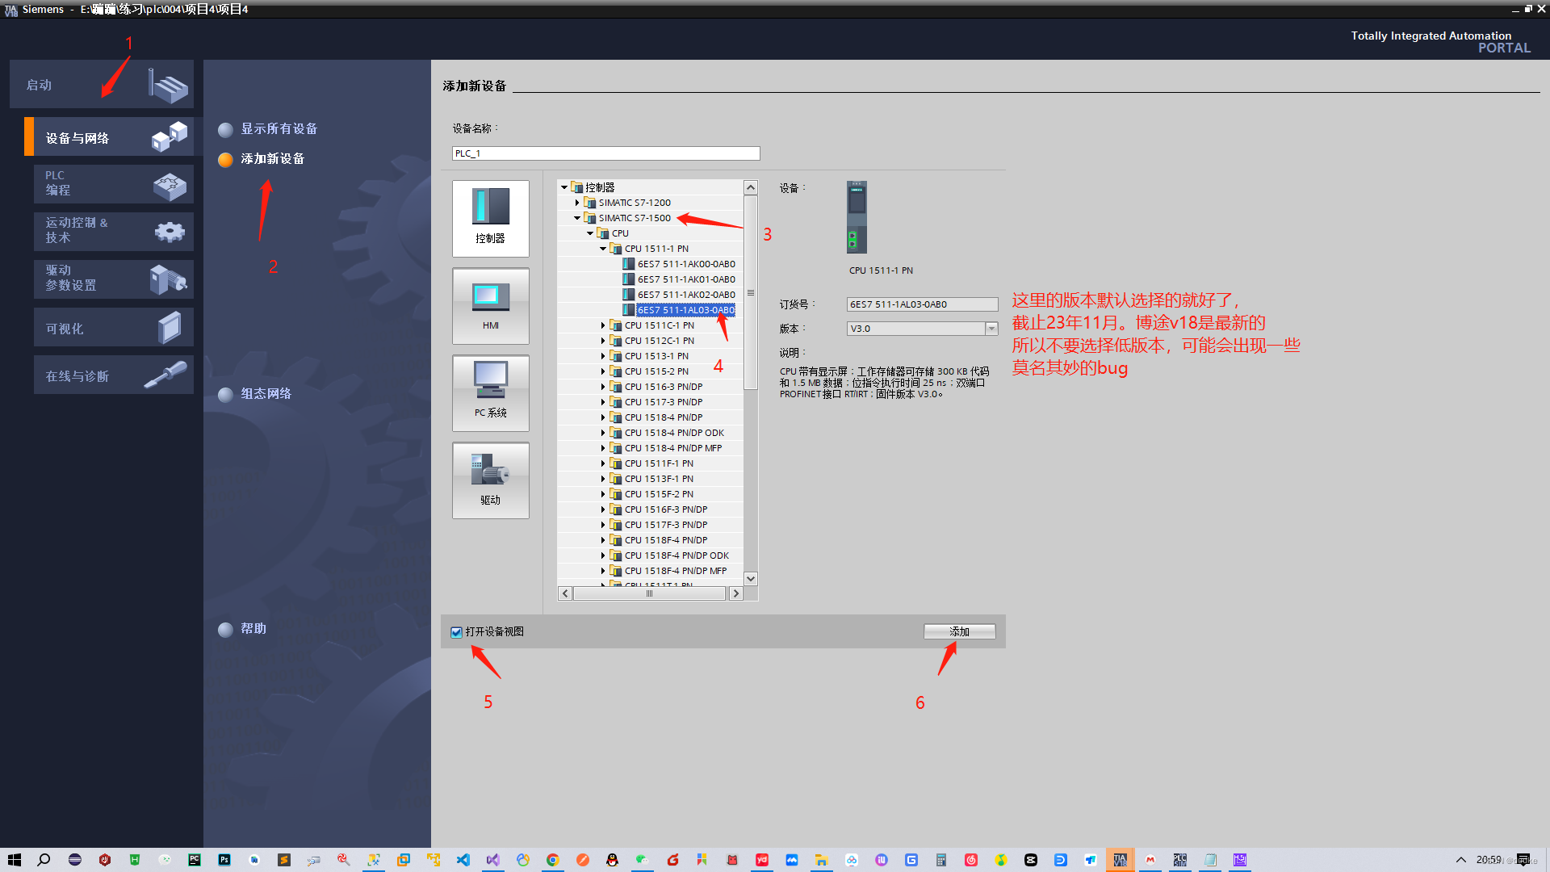Image resolution: width=1550 pixels, height=872 pixels.
Task: Open the PLC 编程 portal section
Action: coord(113,184)
